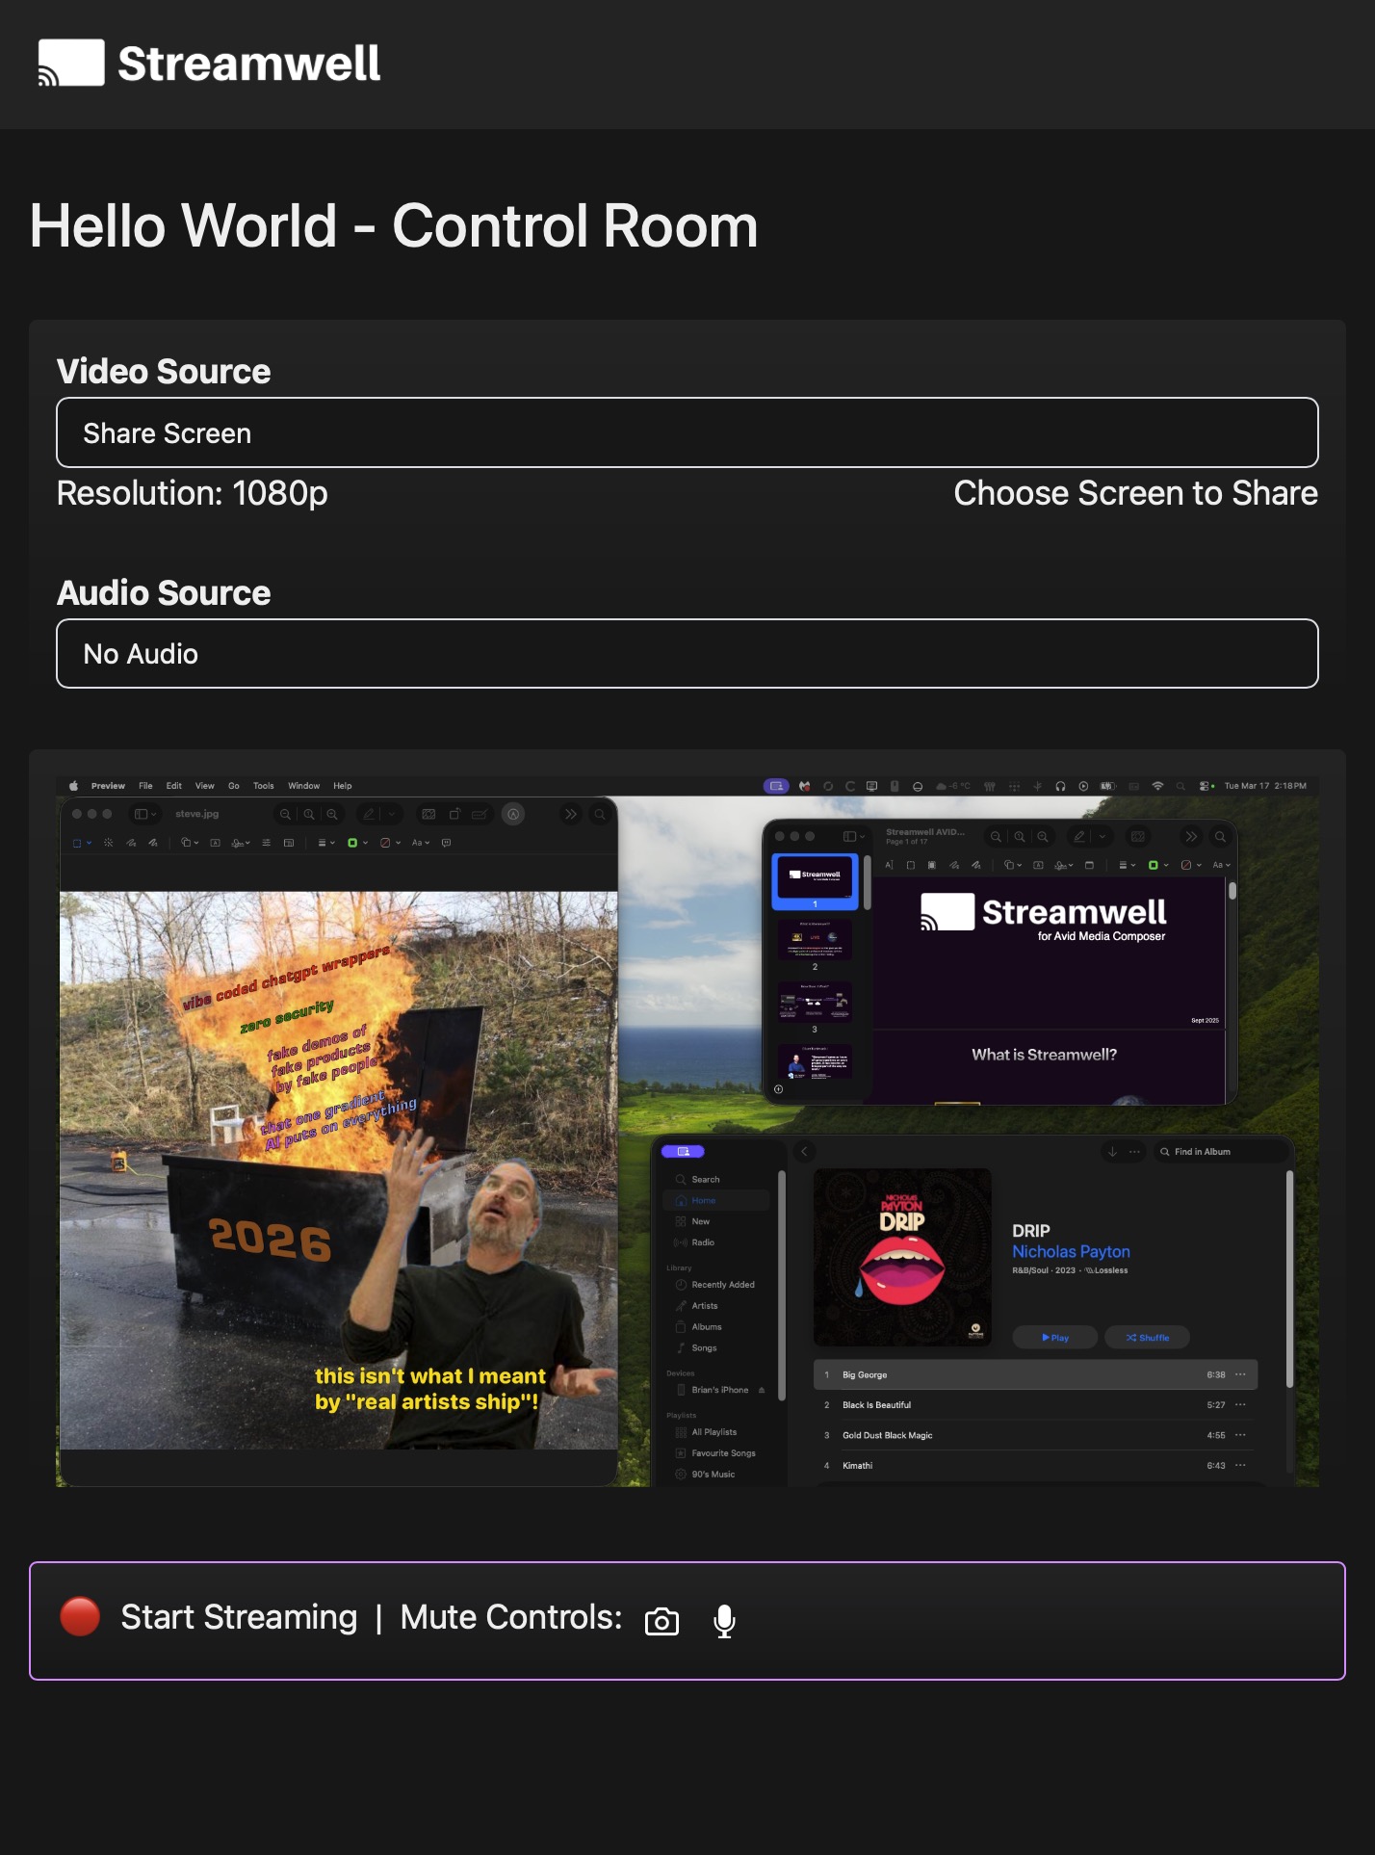Click Choose Screen to Share
The width and height of the screenshot is (1375, 1855).
(x=1134, y=493)
